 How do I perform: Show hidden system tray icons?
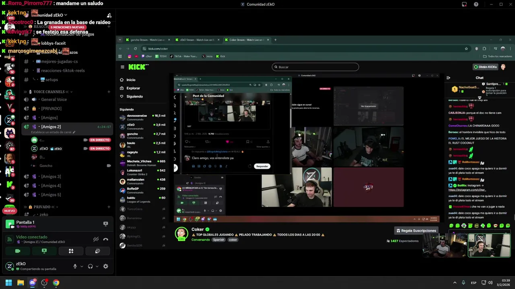point(455,283)
